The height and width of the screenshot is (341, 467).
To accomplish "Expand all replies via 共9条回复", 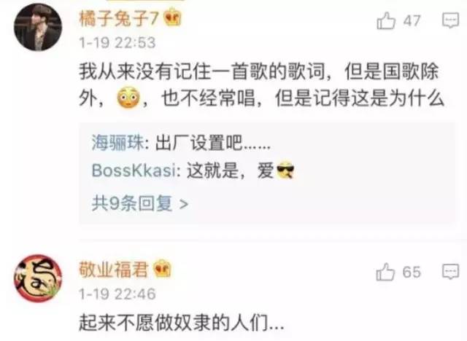I will [140, 203].
